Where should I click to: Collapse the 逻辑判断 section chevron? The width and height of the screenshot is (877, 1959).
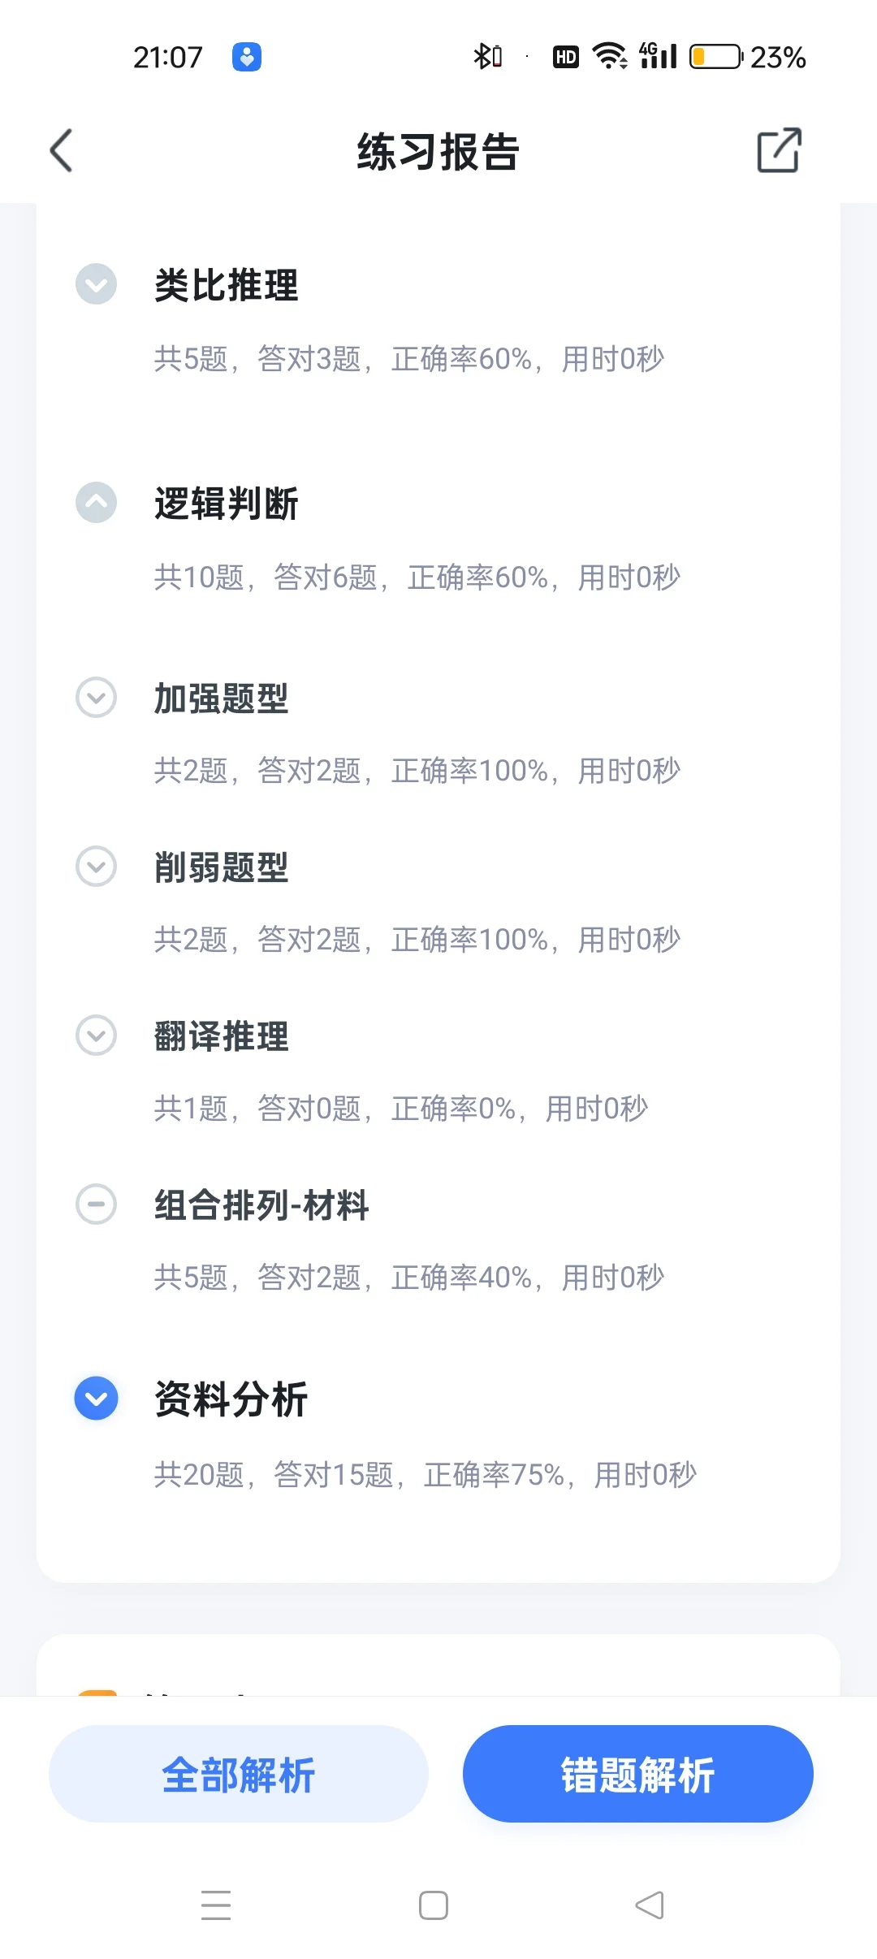[x=96, y=503]
